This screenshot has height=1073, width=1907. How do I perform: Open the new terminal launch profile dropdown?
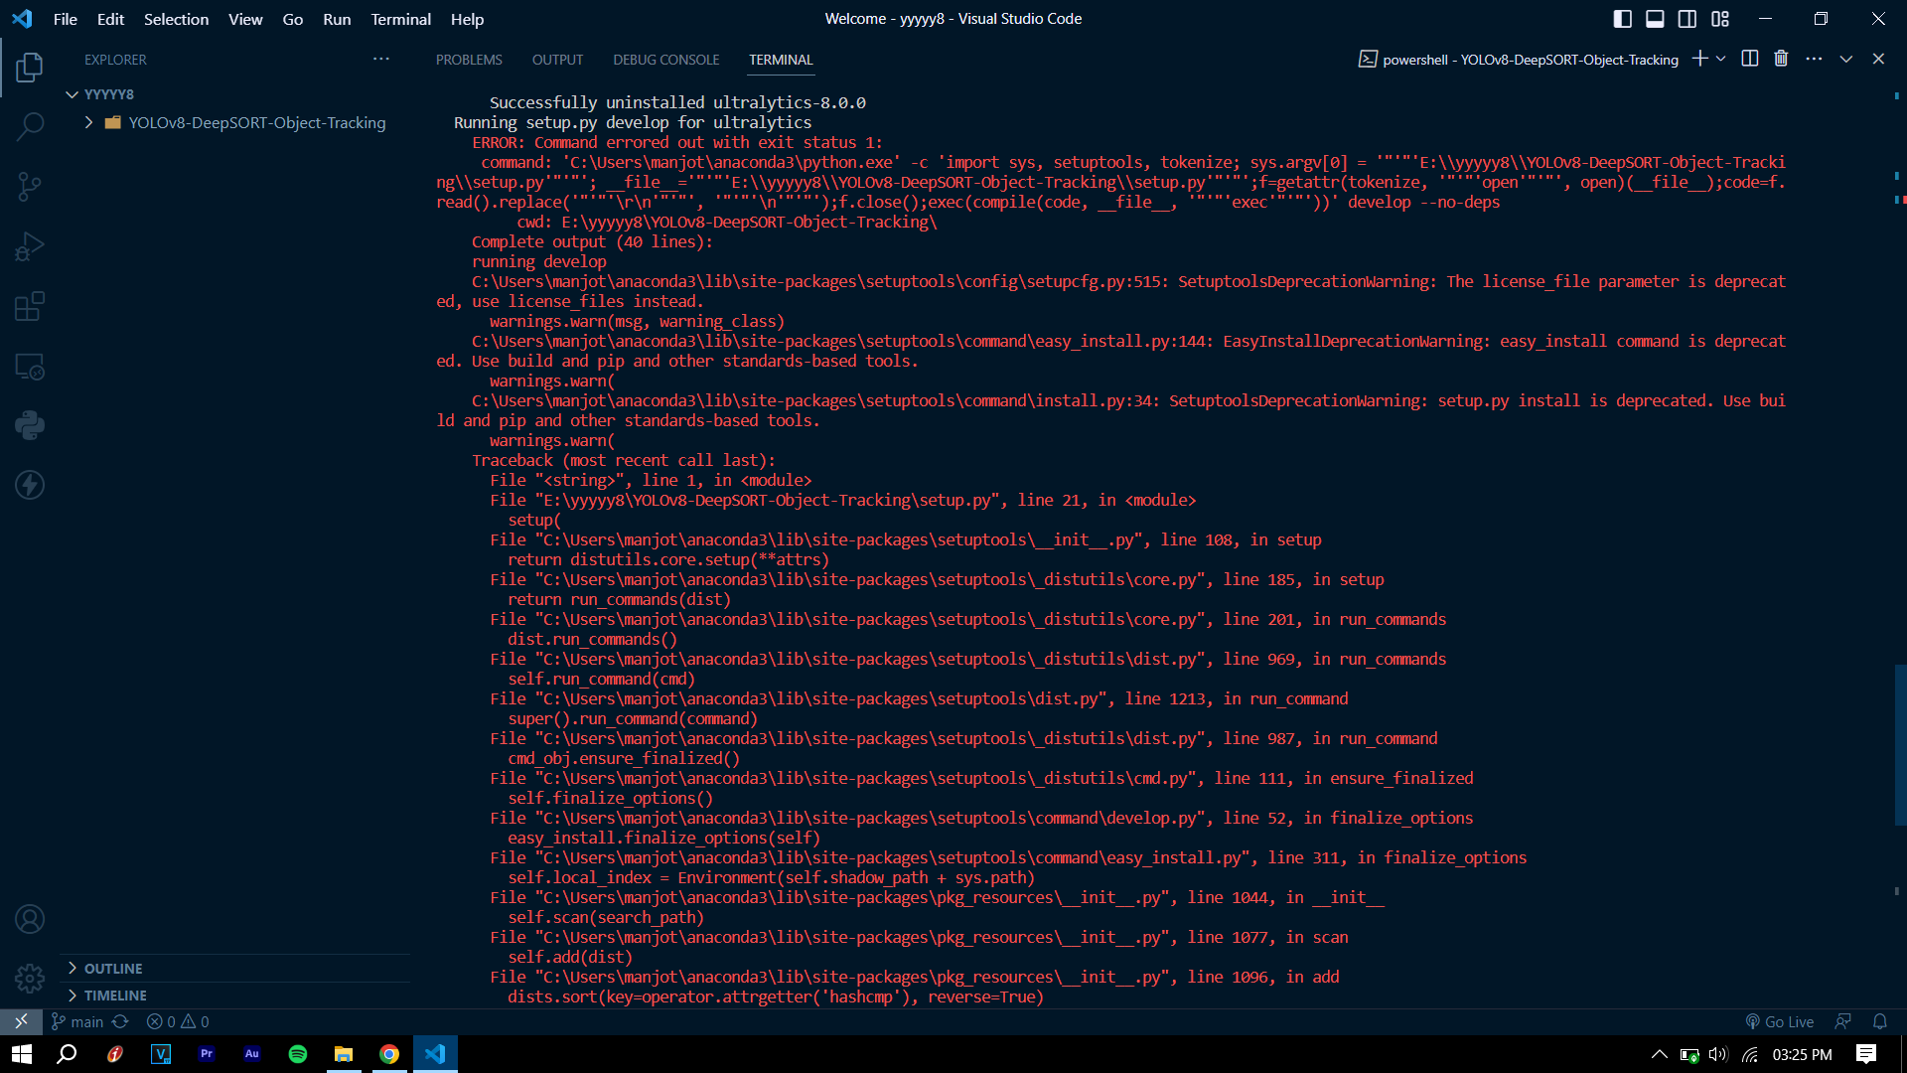coord(1721,59)
